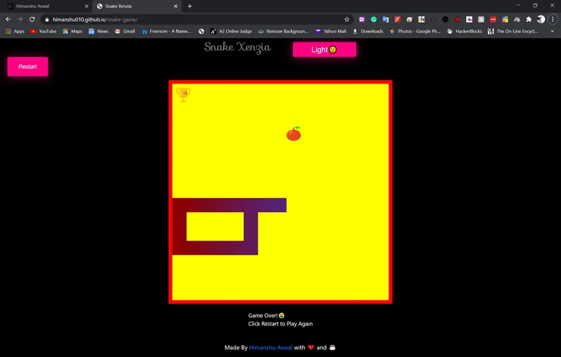Screen dimensions: 561x357
Task: Open the Extensions puzzle menu
Action: click(x=529, y=19)
